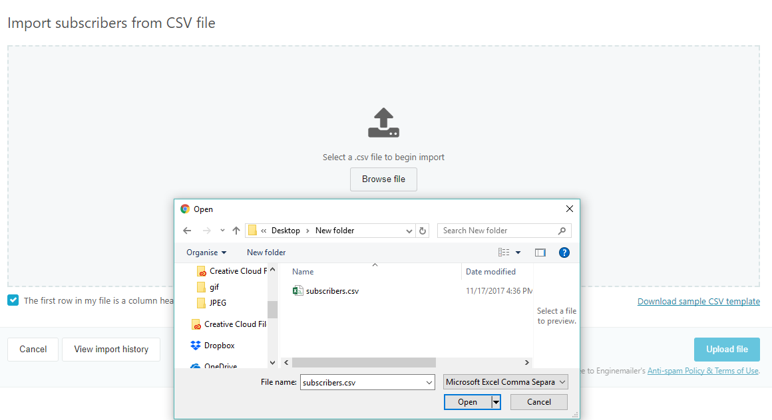772x420 pixels.
Task: Go back in the file dialog
Action: pos(187,230)
